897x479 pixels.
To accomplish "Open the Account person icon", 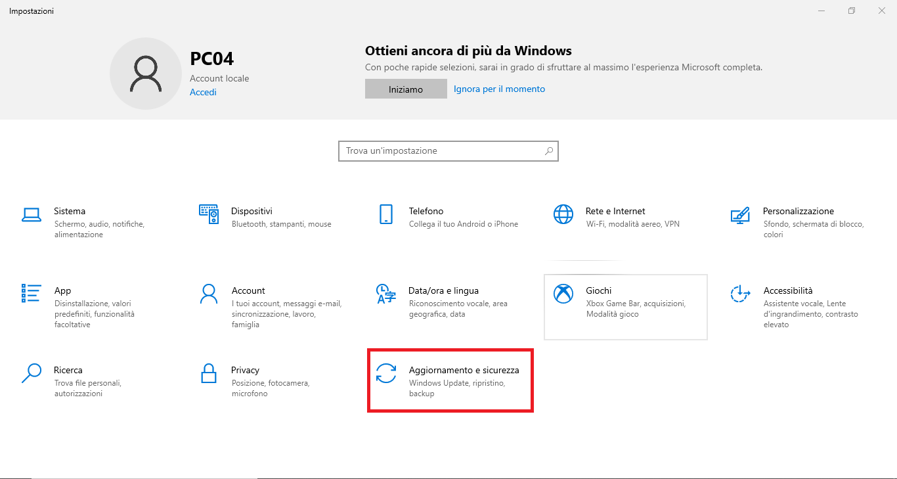I will [x=209, y=294].
